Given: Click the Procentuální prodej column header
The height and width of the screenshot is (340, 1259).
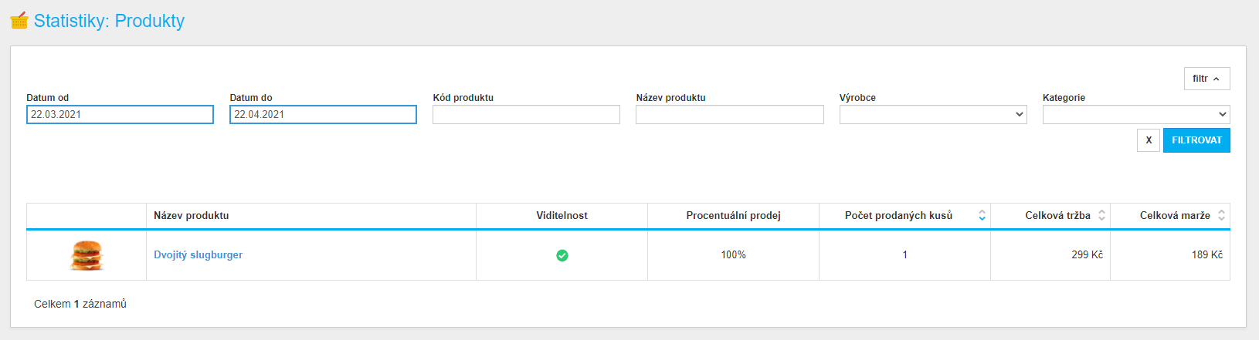Looking at the screenshot, I should point(733,216).
